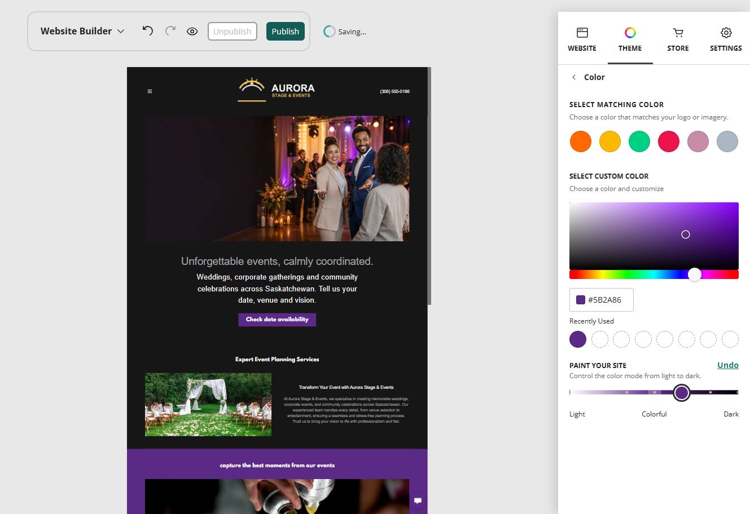
Task: Choose the orange matching color
Action: pos(581,141)
